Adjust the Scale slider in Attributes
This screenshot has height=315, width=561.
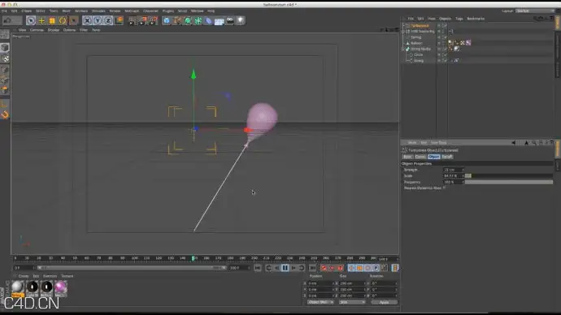click(509, 176)
